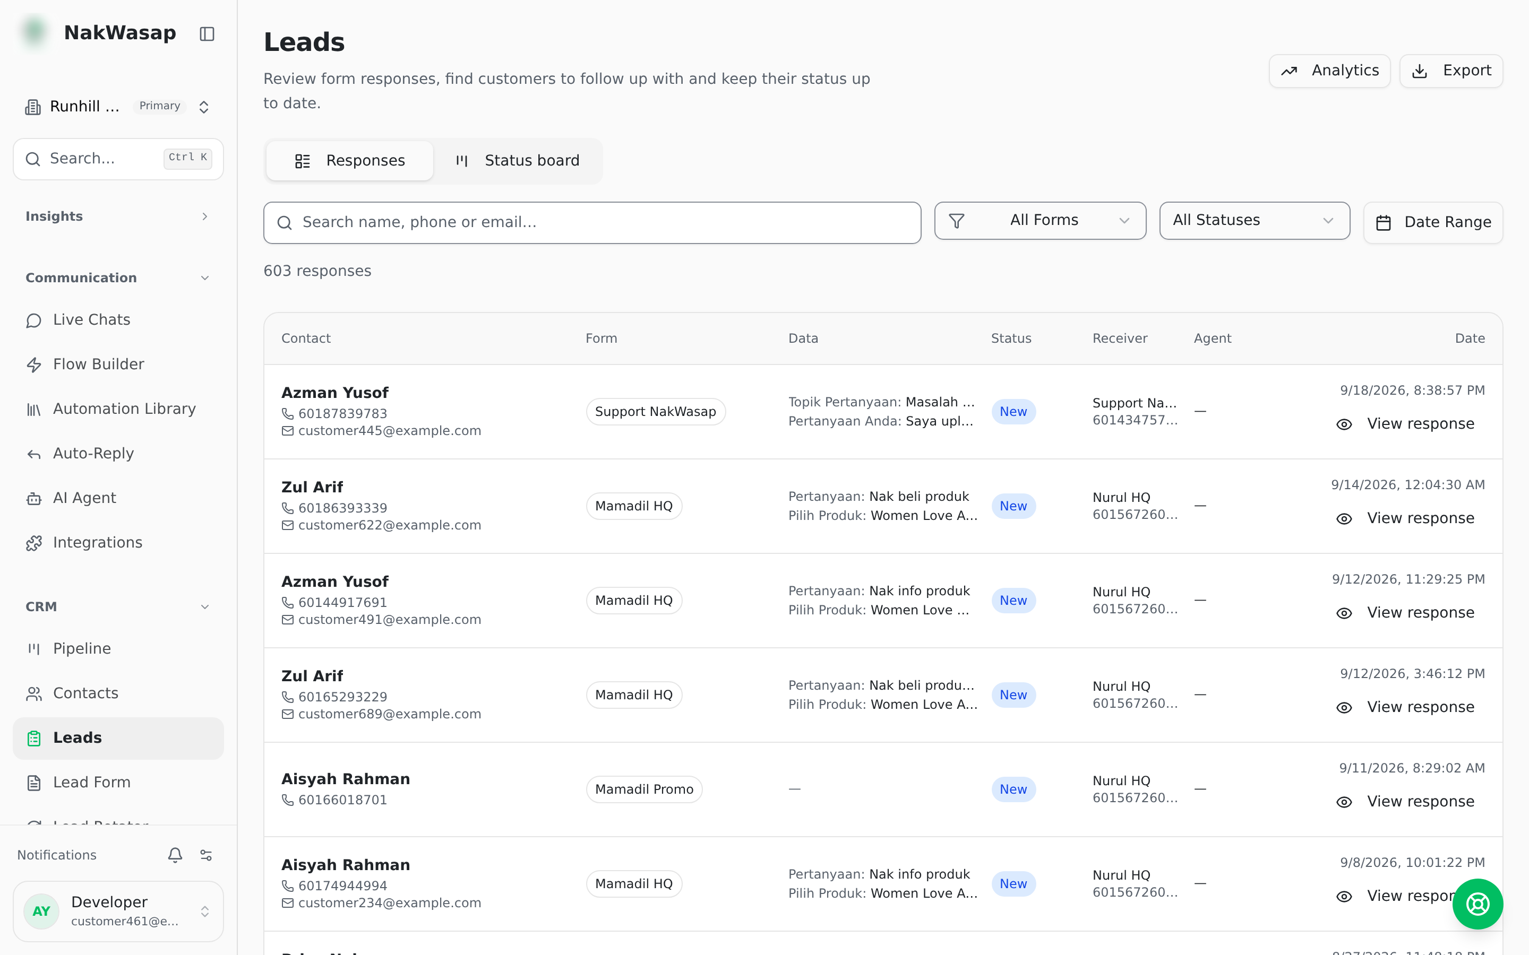The height and width of the screenshot is (955, 1529).
Task: Click the Runhill workspace building icon
Action: [33, 107]
